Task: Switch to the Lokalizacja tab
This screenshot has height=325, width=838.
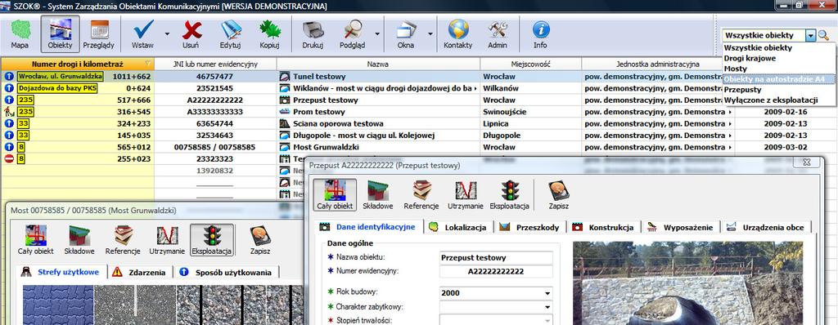Action: (458, 227)
